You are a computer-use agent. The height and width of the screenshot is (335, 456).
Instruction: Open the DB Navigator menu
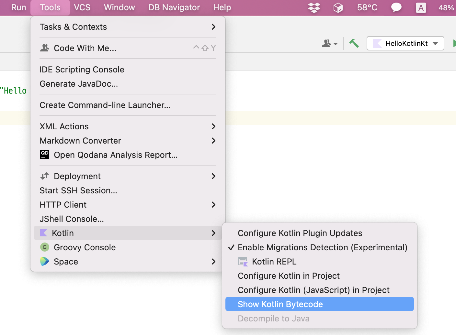pyautogui.click(x=174, y=7)
